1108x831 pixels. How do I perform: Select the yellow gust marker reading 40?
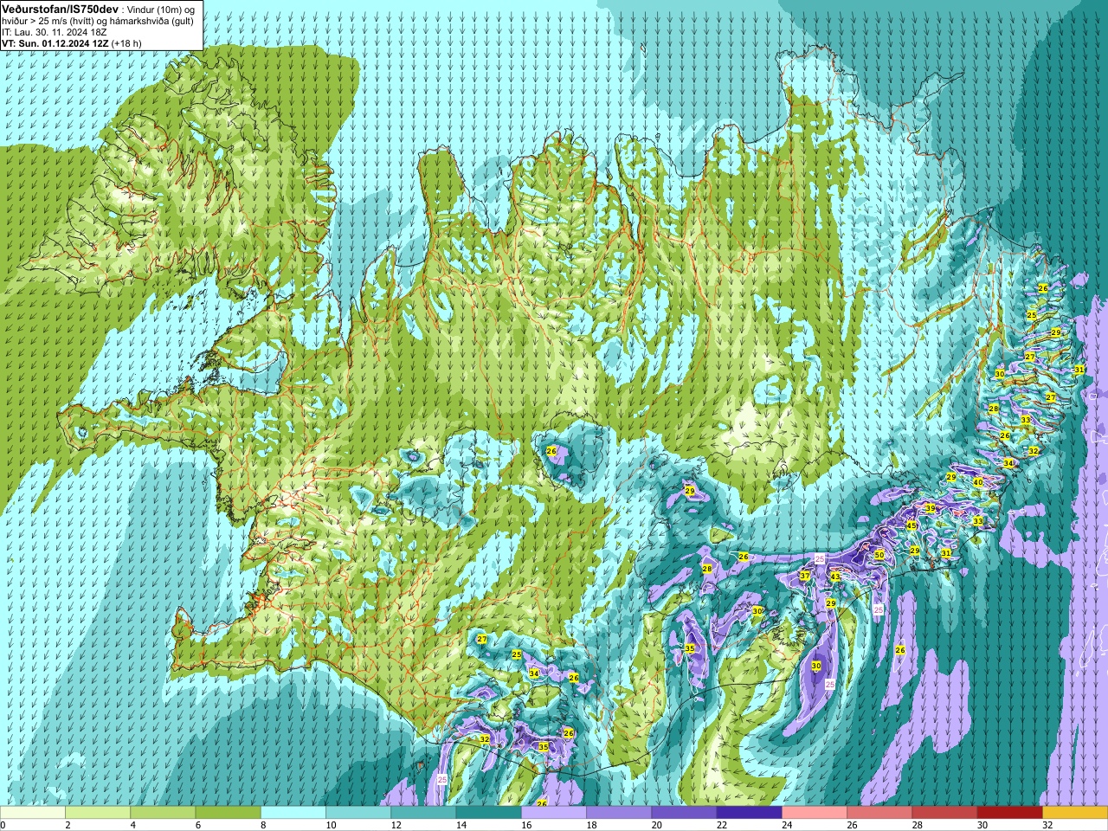(x=978, y=482)
